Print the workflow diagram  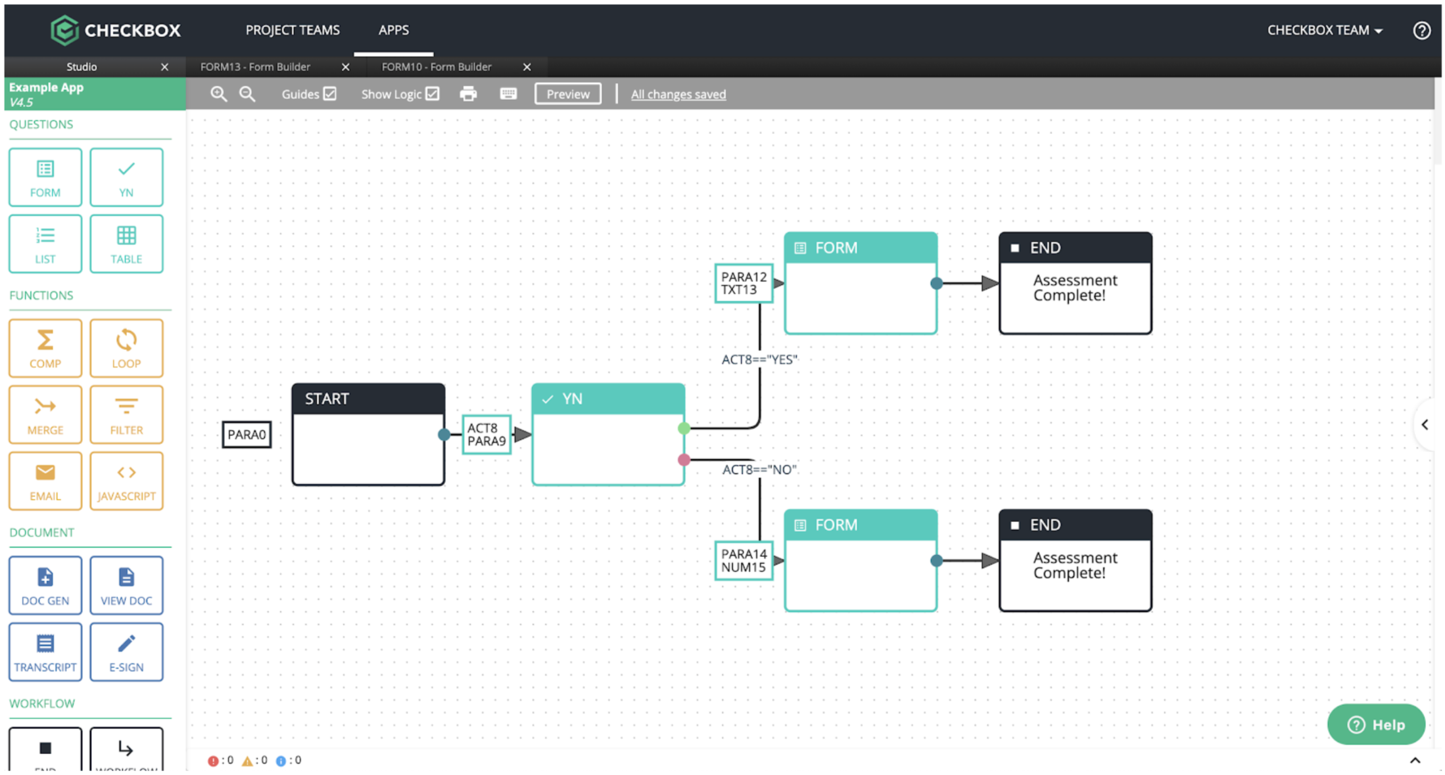(468, 94)
